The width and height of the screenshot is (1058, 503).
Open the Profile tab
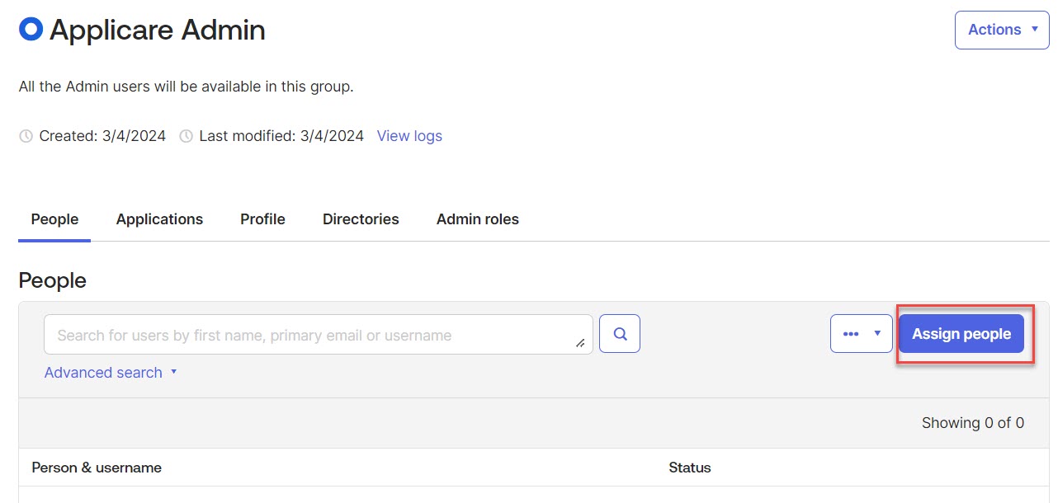click(x=262, y=219)
